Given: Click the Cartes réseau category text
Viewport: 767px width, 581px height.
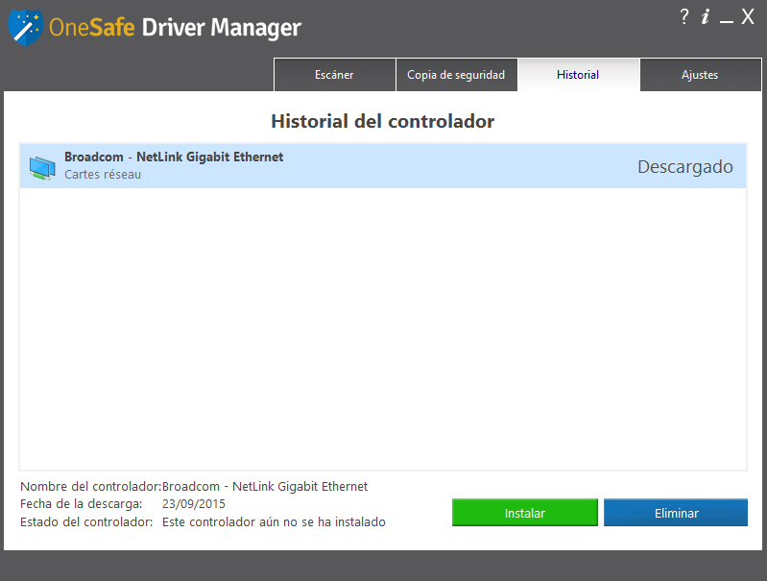Looking at the screenshot, I should (103, 175).
